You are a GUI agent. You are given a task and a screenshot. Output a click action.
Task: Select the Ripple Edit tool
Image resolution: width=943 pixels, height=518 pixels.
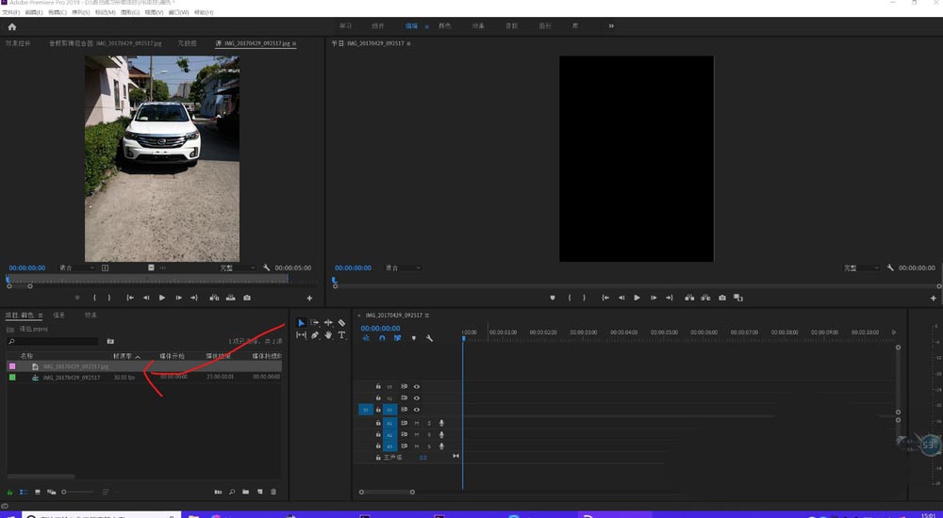(x=328, y=323)
